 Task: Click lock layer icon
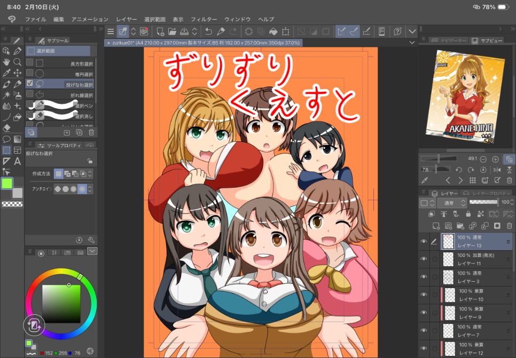(468, 214)
